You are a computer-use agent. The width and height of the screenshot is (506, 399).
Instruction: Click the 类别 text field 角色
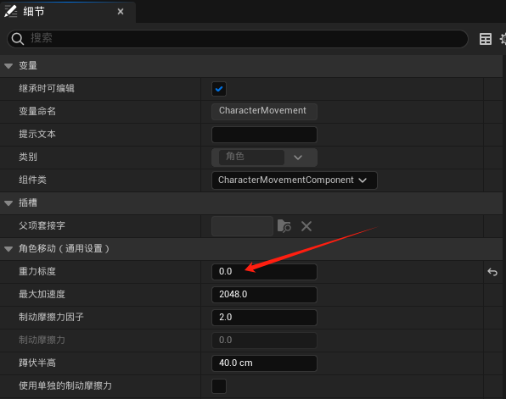pos(251,158)
